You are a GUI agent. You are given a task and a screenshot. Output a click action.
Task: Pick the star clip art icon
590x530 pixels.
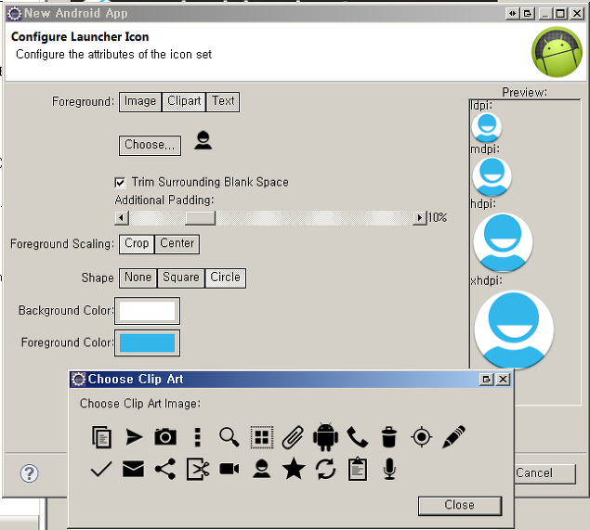point(294,469)
